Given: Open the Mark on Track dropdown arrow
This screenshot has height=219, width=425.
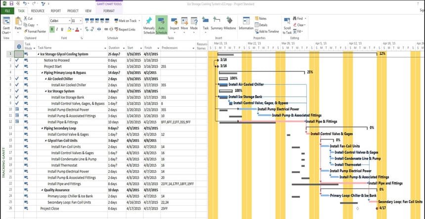Looking at the screenshot, I should tap(139, 21).
